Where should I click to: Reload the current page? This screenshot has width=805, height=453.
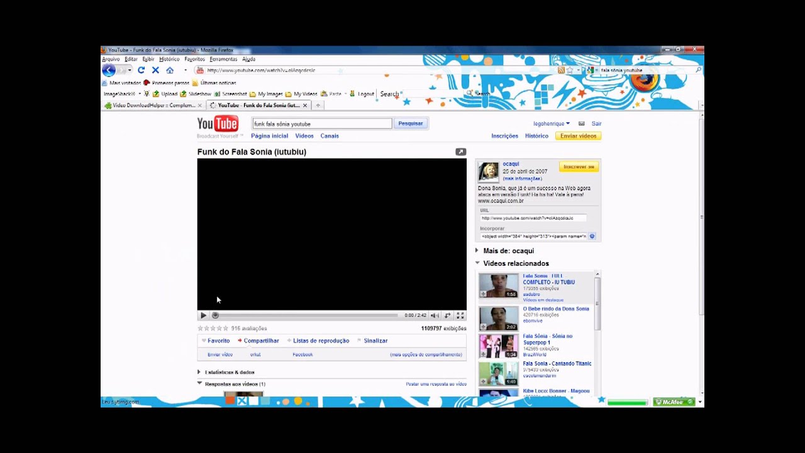click(x=141, y=70)
